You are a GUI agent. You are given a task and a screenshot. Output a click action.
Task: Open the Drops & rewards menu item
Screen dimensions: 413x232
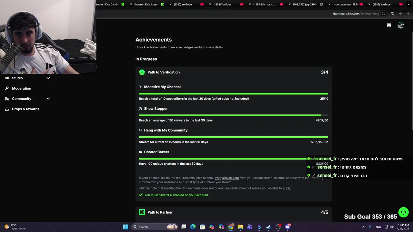[26, 109]
